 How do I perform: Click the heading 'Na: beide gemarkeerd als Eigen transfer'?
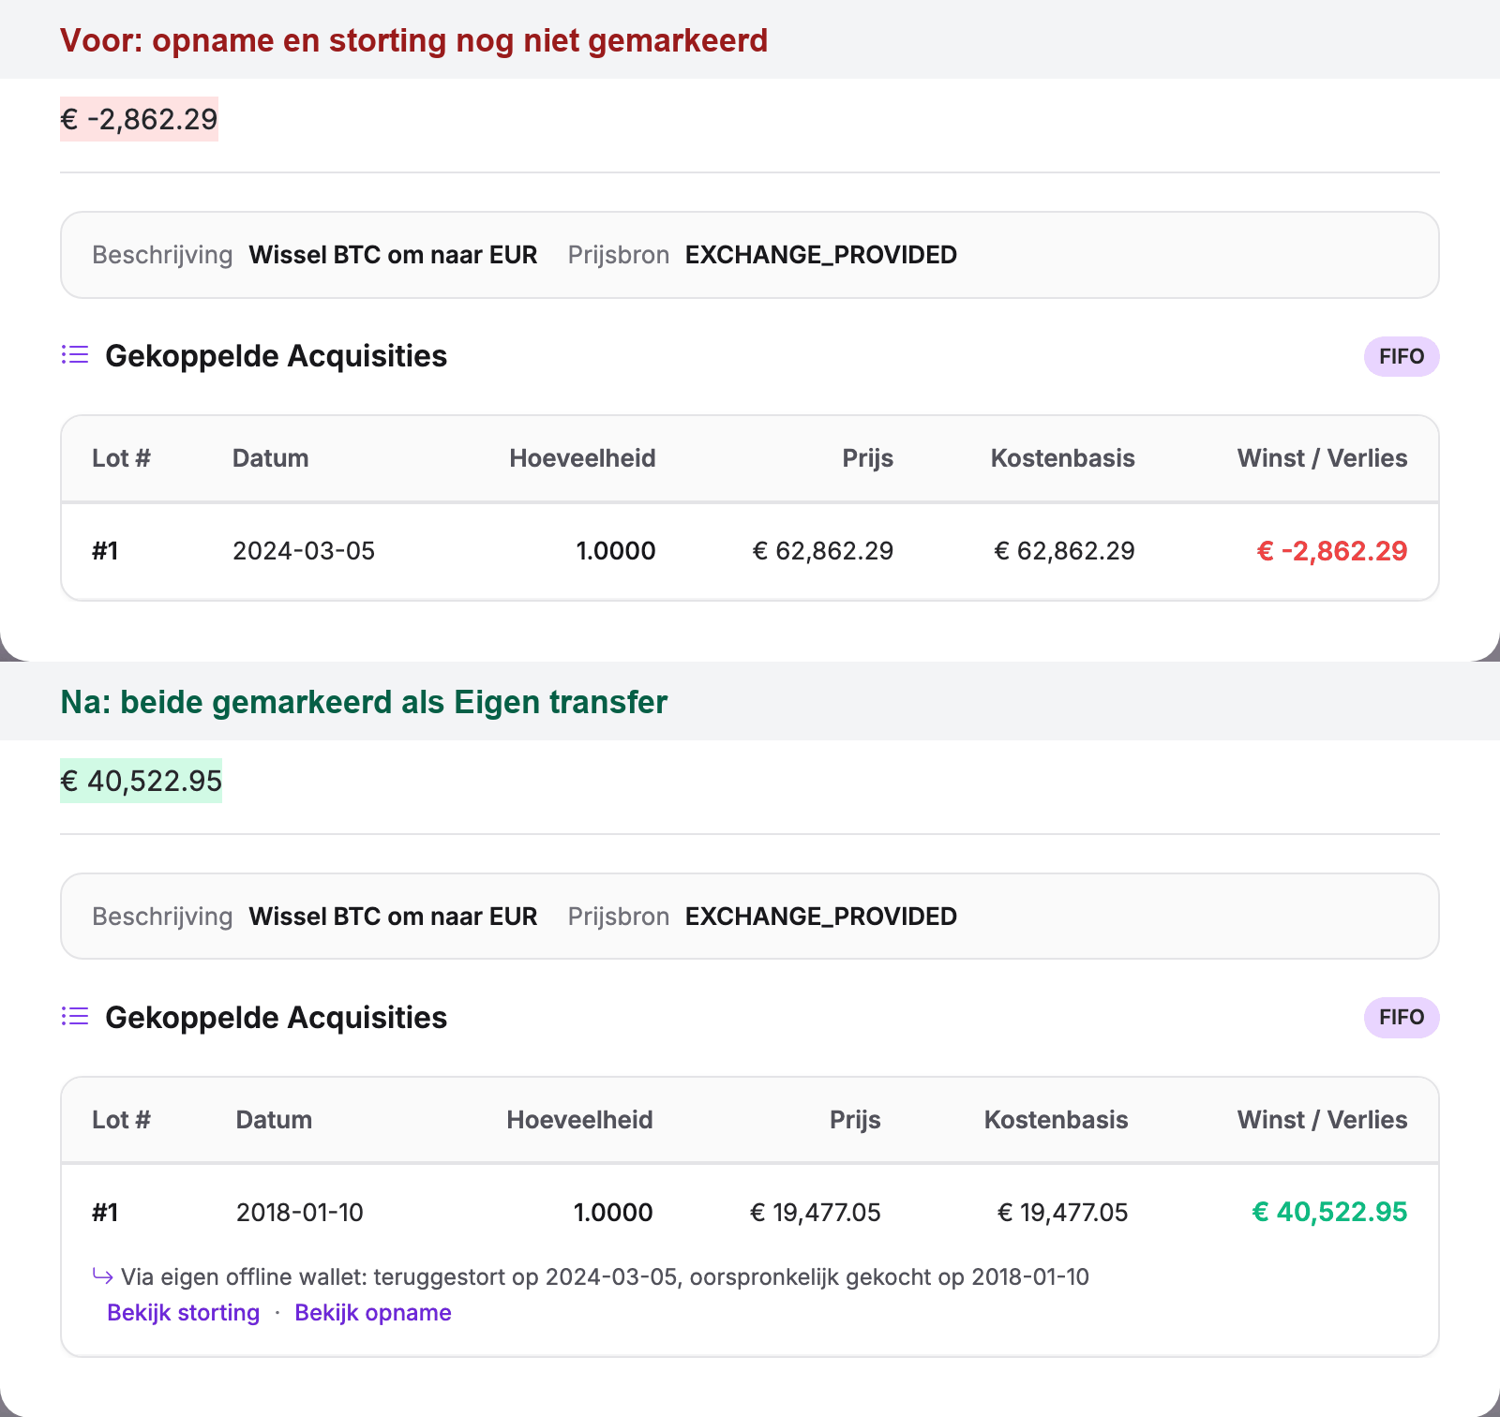point(364,702)
